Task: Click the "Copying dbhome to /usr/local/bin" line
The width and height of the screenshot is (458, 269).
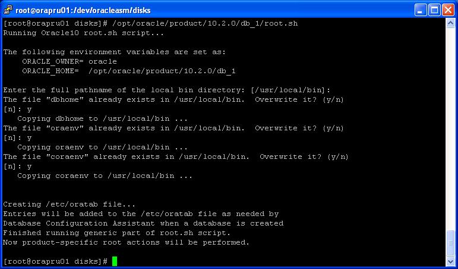Action: [x=103, y=119]
